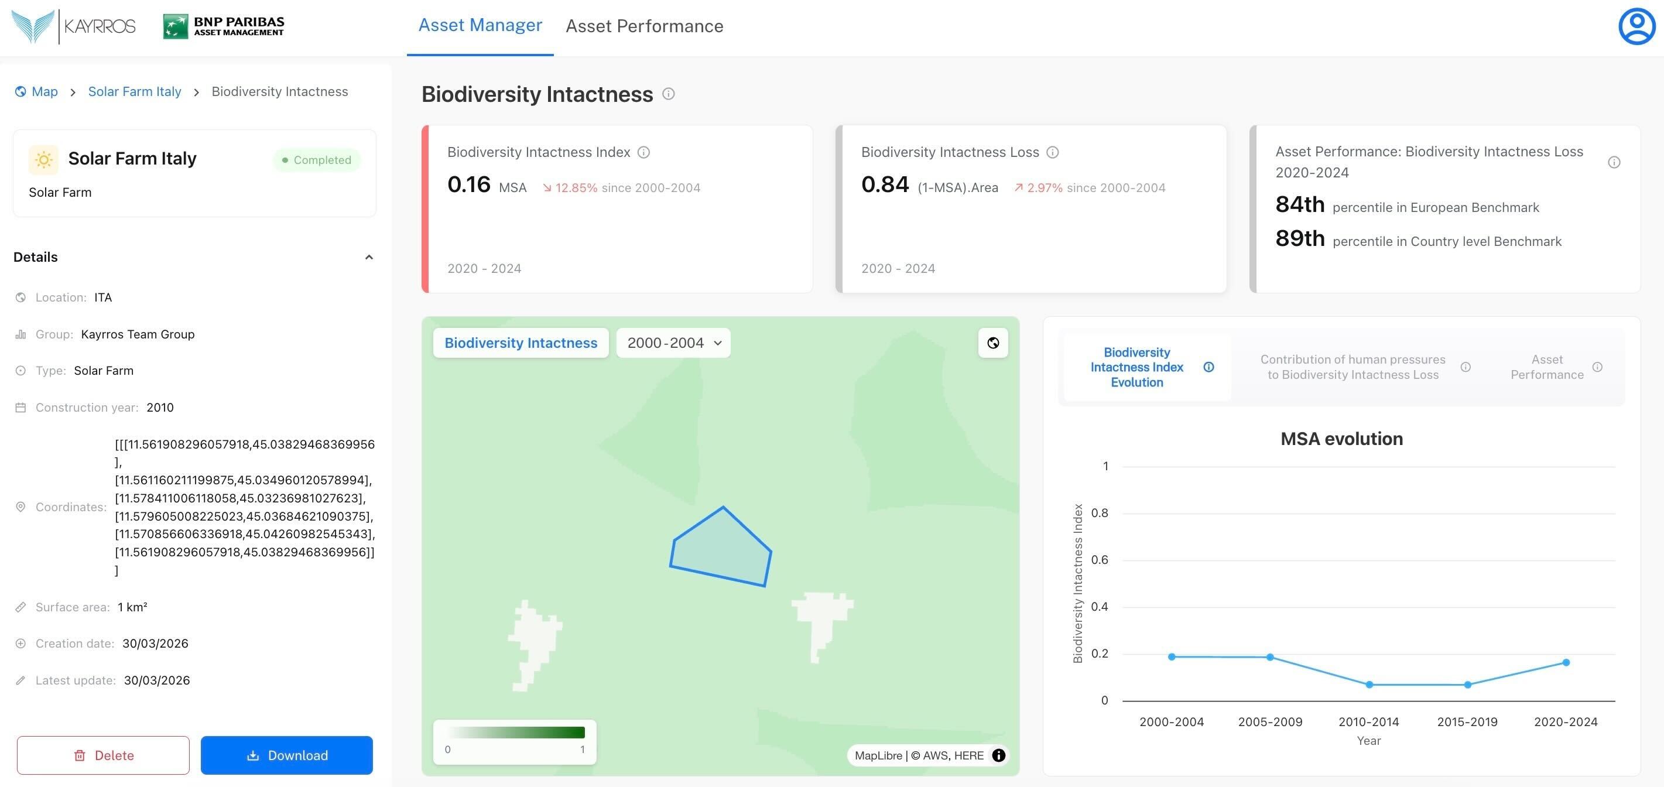The image size is (1664, 787).
Task: Click the 2010-2014 data point on chart
Action: (x=1369, y=685)
